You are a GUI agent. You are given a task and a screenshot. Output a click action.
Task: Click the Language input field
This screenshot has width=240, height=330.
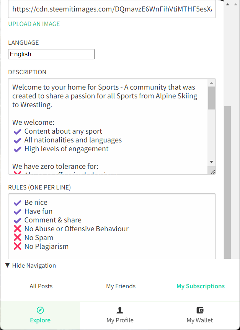(51, 54)
